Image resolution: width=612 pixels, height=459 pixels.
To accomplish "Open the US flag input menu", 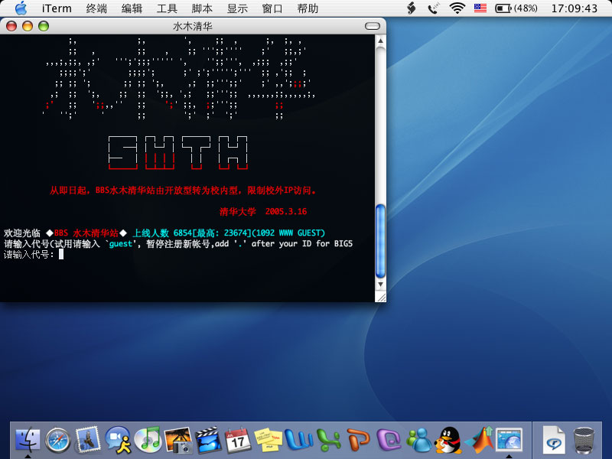I will pos(480,8).
